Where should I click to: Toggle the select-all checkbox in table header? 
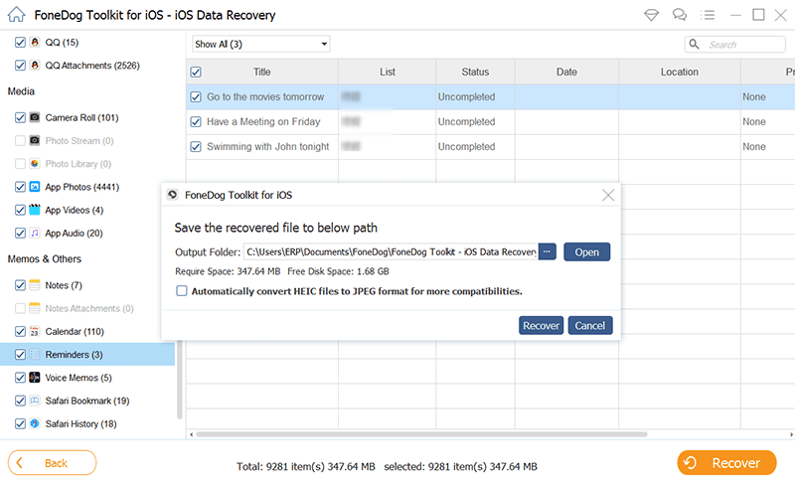(196, 72)
